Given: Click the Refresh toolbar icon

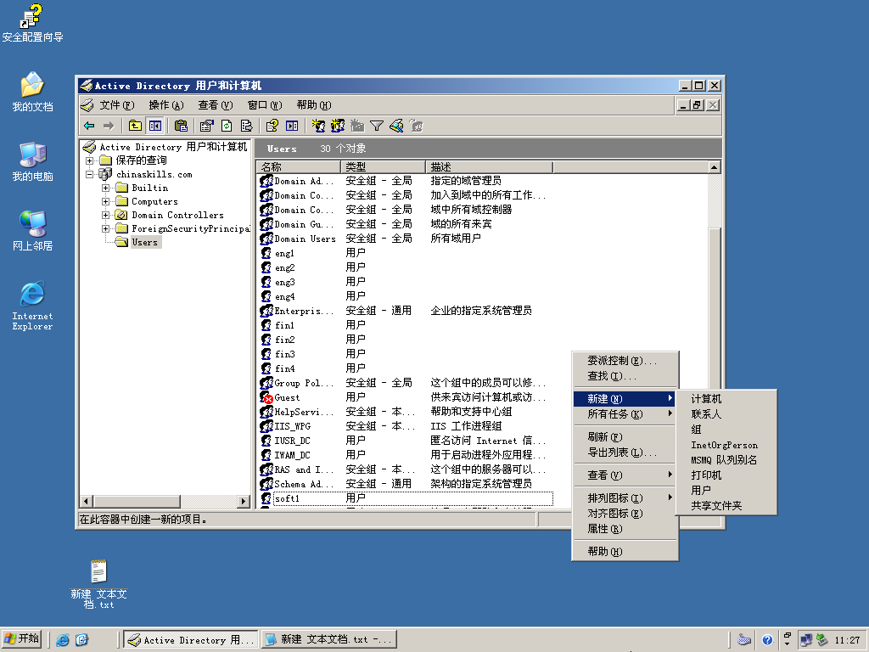Looking at the screenshot, I should (x=227, y=126).
